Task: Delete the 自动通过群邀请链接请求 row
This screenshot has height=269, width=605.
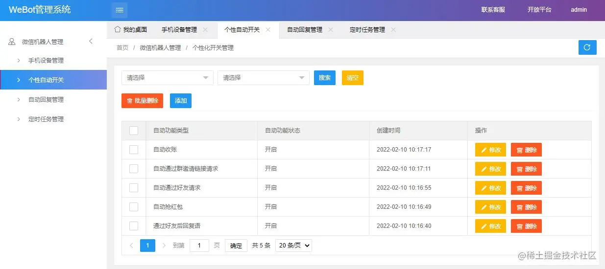Action: (x=526, y=169)
